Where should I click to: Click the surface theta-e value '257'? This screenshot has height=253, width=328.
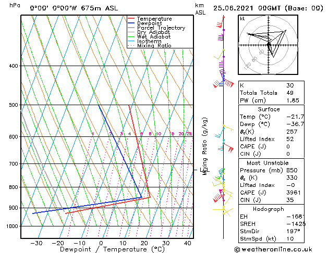292,132
